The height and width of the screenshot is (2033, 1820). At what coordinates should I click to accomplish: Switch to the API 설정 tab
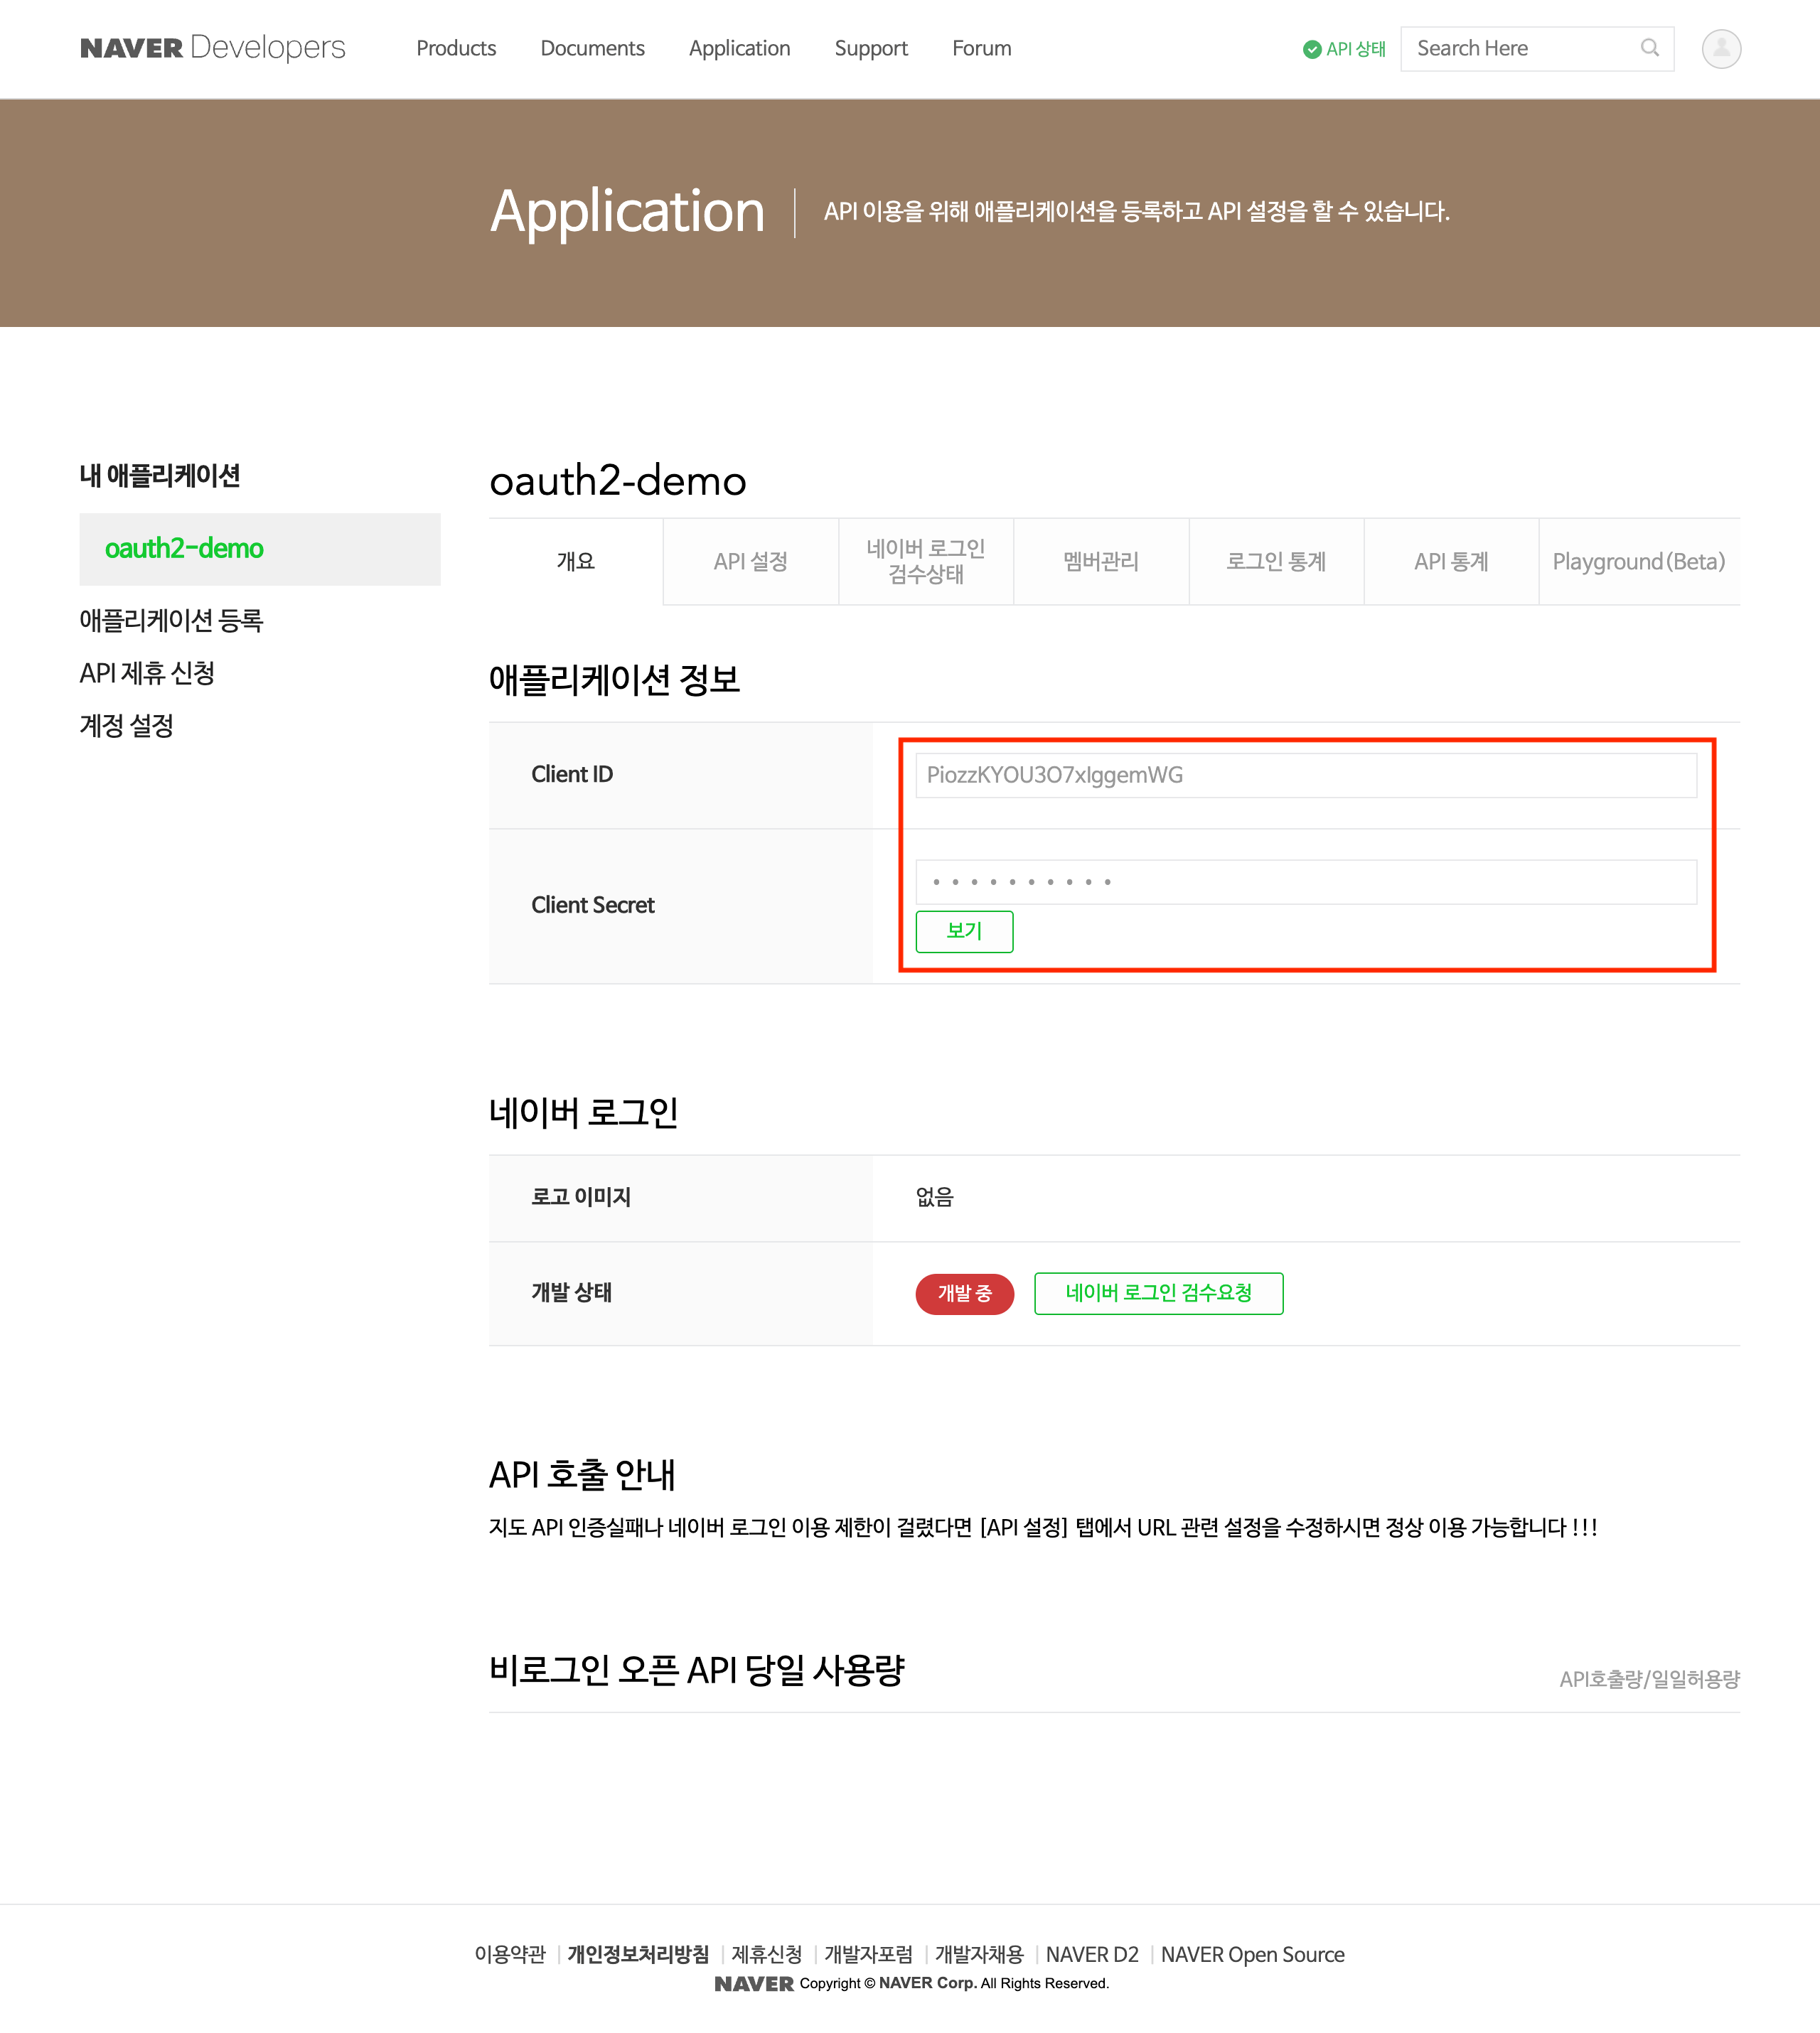tap(751, 561)
